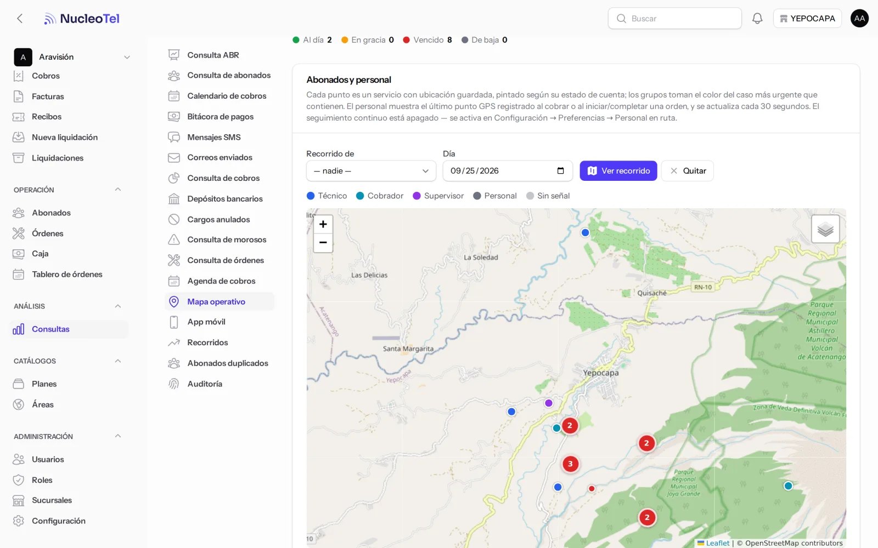Viewport: 878px width, 548px height.
Task: Click the calendar picker icon in Día
Action: click(560, 171)
